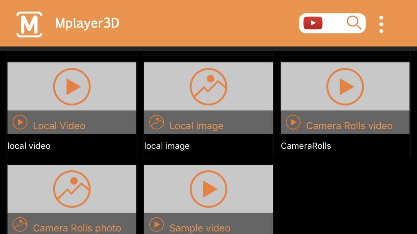The width and height of the screenshot is (417, 234).
Task: Open the Camera Rolls video large play thumbnail
Action: click(x=345, y=86)
